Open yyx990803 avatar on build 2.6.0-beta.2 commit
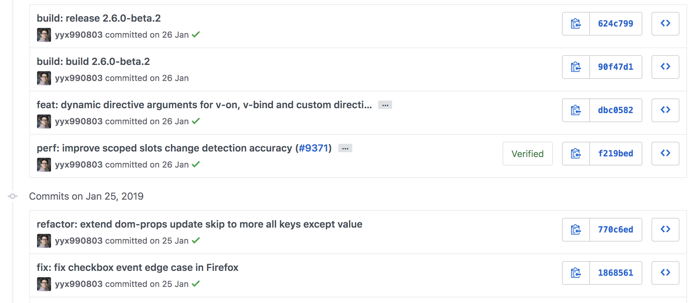Viewport: 699px width, 303px height. (44, 78)
